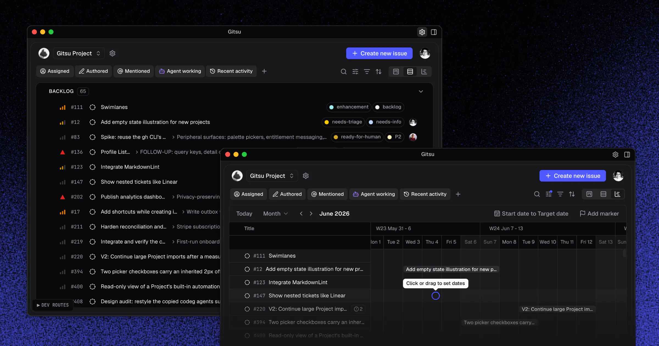
Task: Toggle sidebar panel icon in back window title bar
Action: coord(434,32)
